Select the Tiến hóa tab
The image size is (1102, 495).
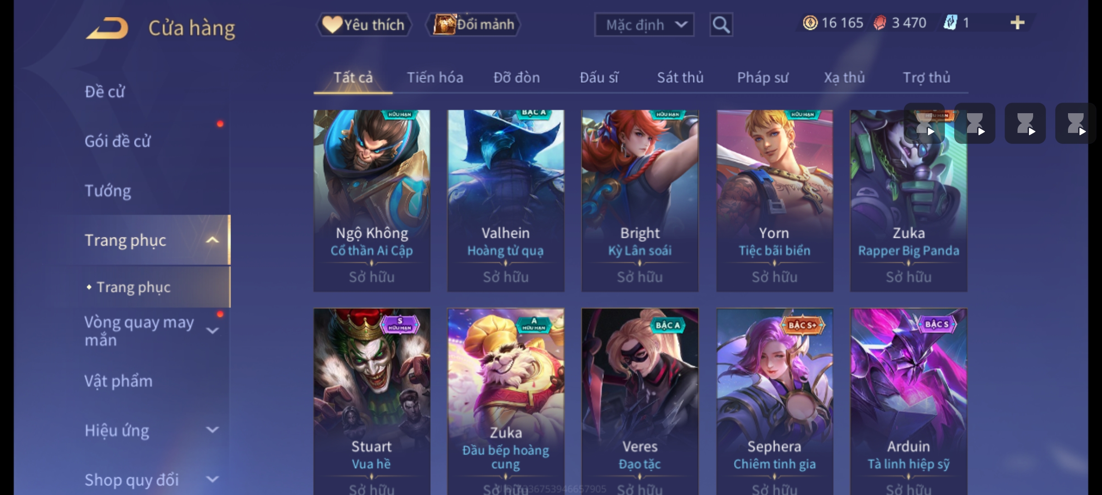tap(435, 77)
